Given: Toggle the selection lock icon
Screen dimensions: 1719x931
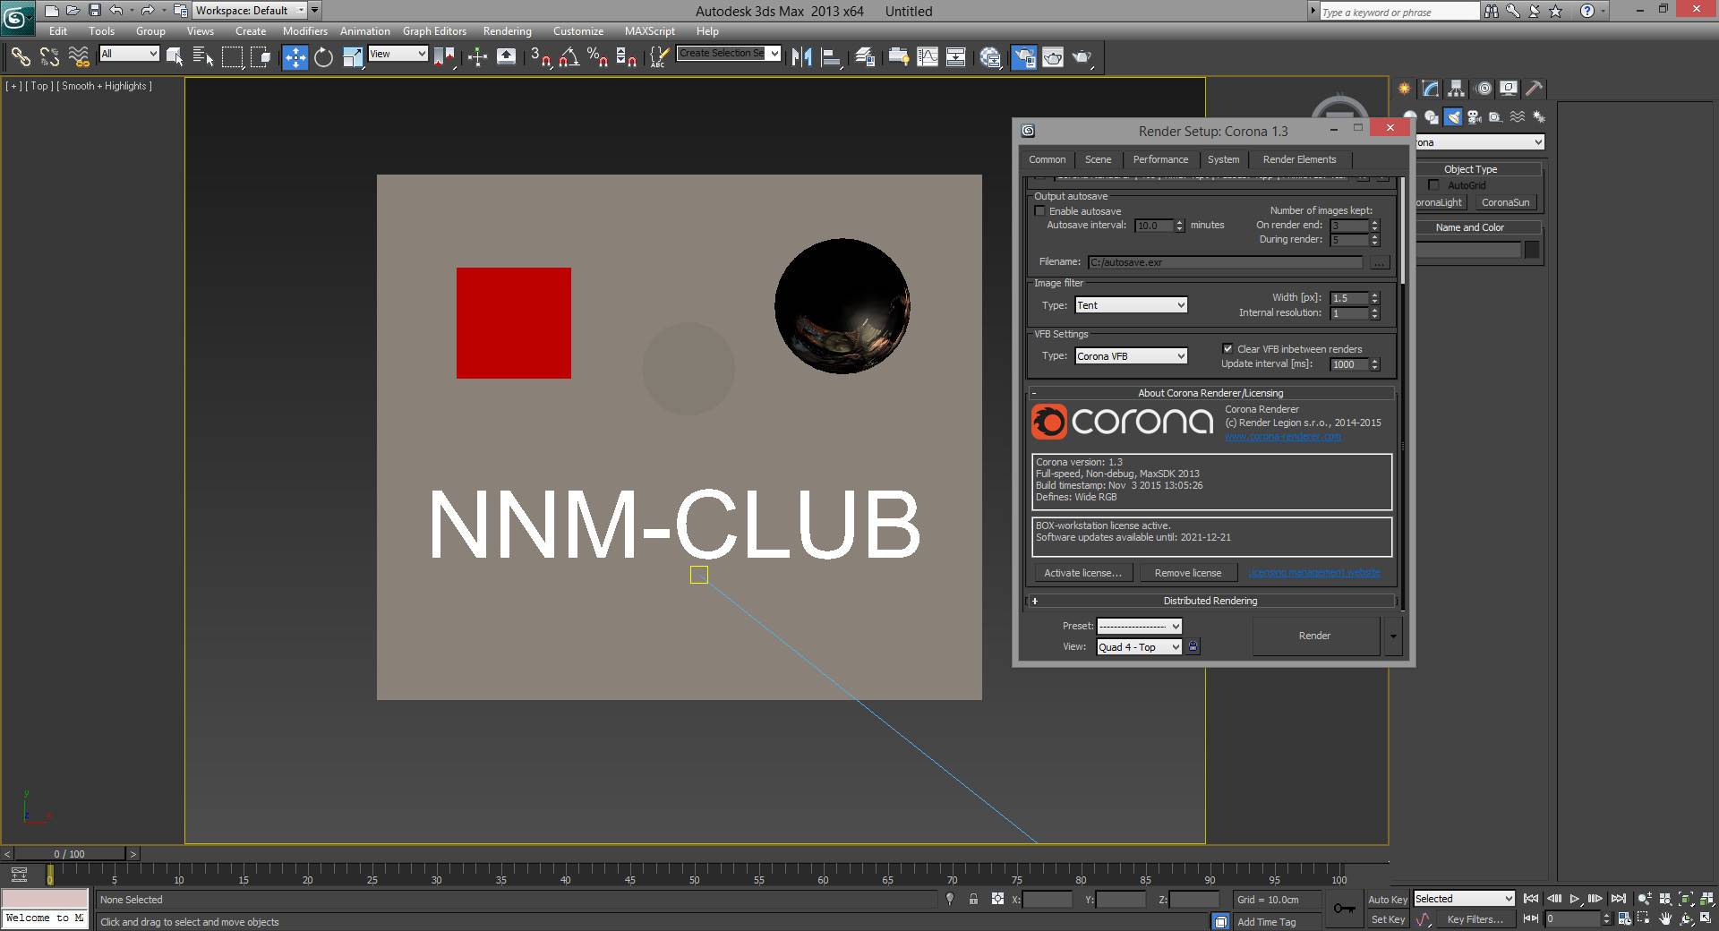Looking at the screenshot, I should point(973,899).
